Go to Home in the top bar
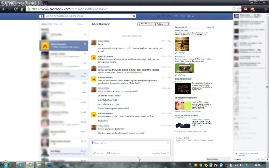Viewport: 269px width, 168px height. click(x=175, y=16)
